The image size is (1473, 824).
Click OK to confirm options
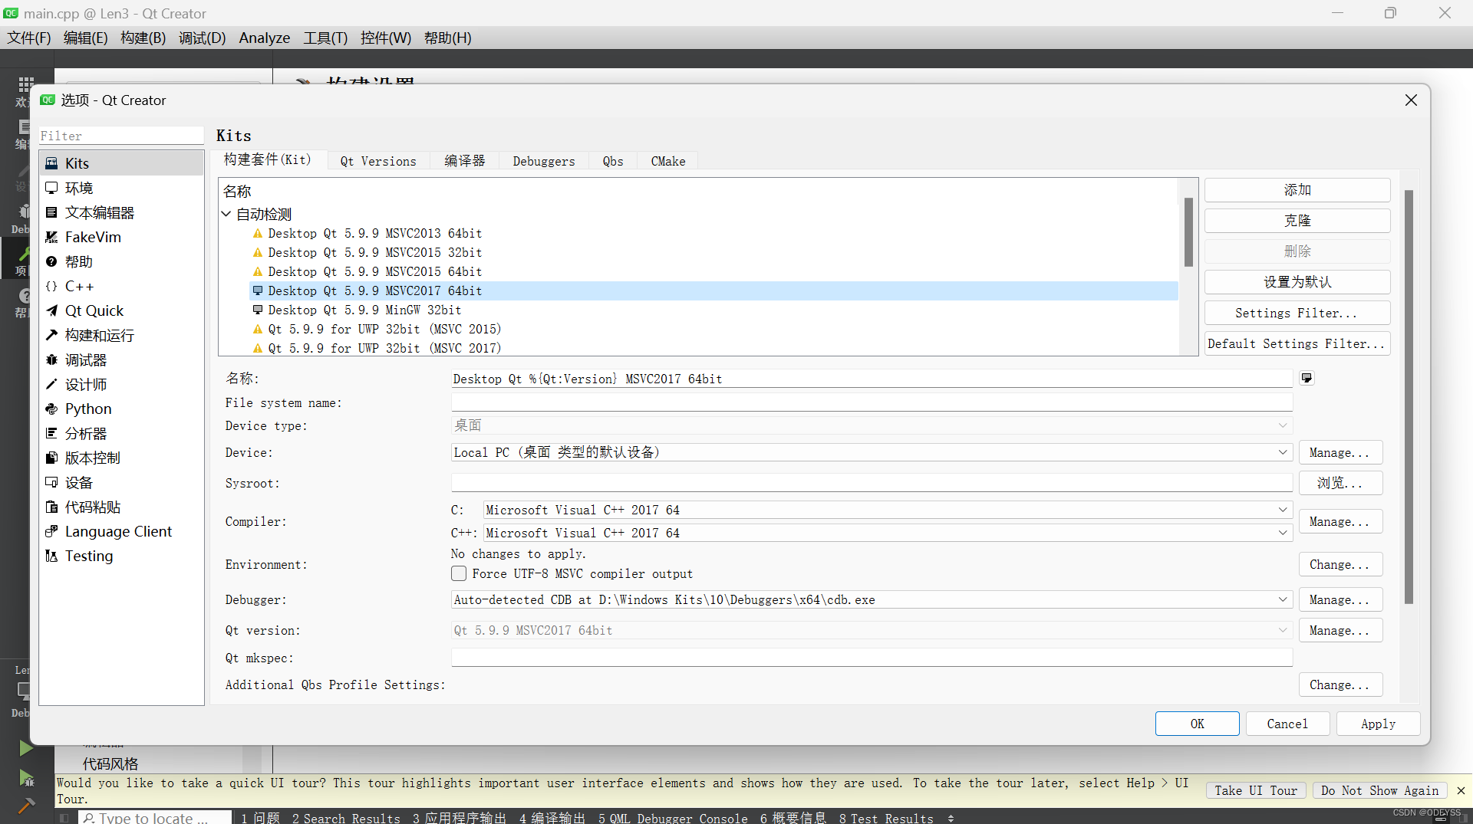(x=1197, y=724)
